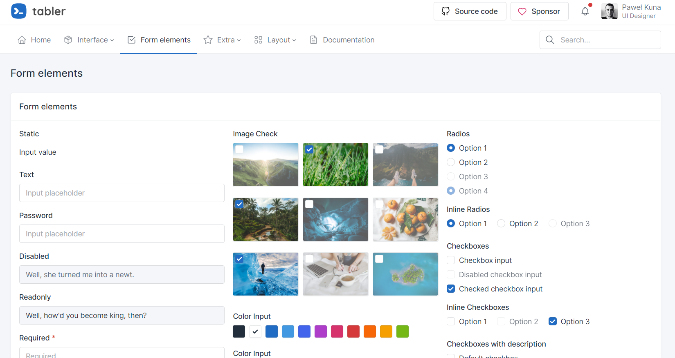Screen dimensions: 675x358
Task: Open the notifications bell
Action: click(x=585, y=11)
